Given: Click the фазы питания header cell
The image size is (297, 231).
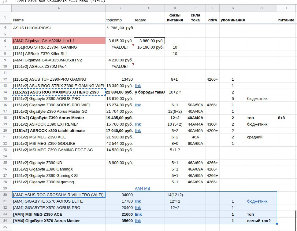Looking at the screenshot, I should point(175,17).
